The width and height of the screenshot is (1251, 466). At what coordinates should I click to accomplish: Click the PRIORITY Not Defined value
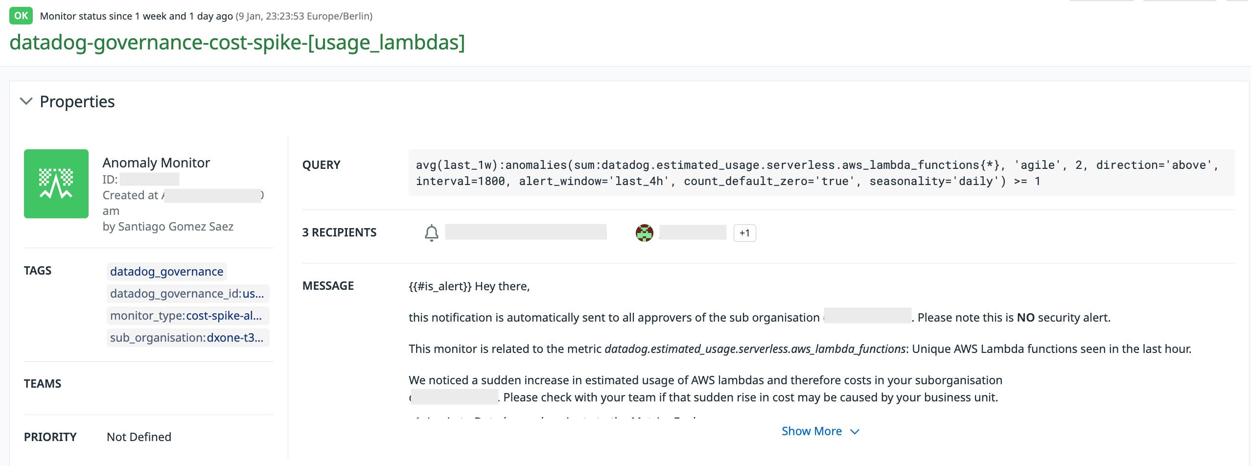tap(139, 437)
